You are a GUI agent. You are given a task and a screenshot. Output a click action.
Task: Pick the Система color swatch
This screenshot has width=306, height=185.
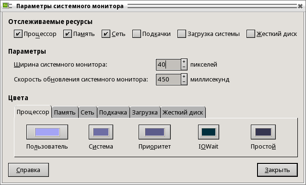point(101,132)
